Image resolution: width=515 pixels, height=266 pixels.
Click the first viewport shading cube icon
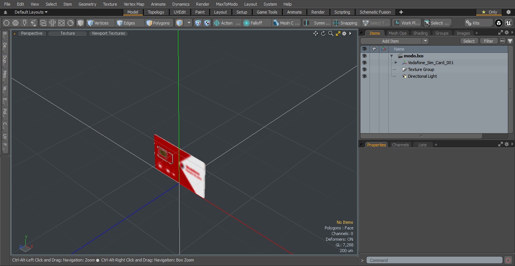(198, 23)
